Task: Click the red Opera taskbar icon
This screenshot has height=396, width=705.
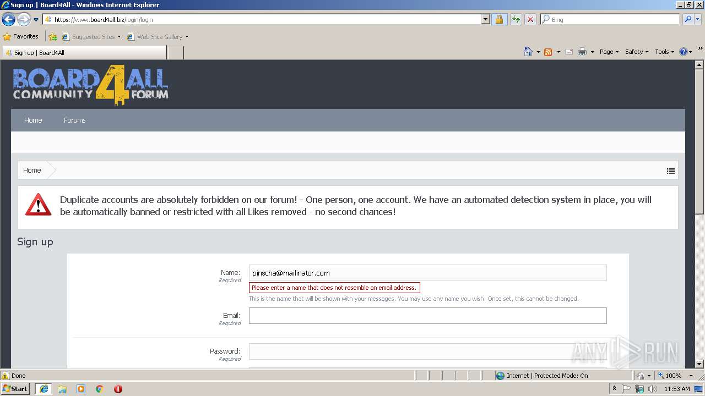Action: click(118, 389)
